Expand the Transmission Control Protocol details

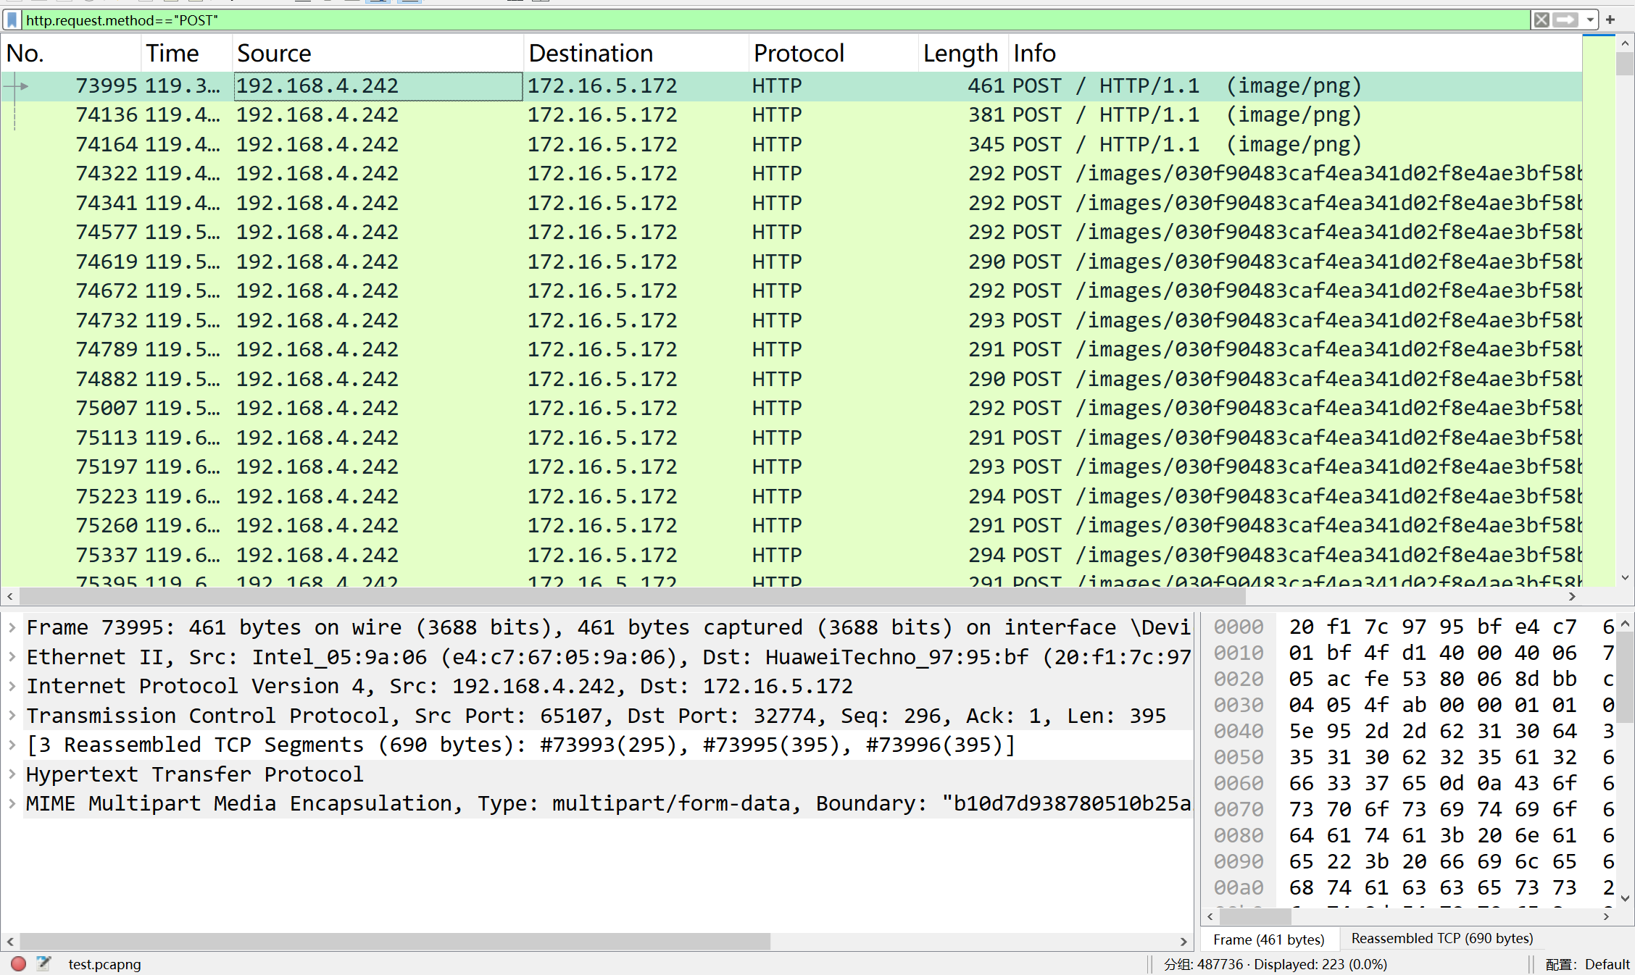point(12,716)
